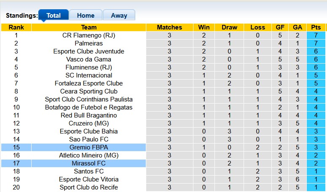
Task: Select Fortaleza Esporte Clube row name
Action: pyautogui.click(x=88, y=83)
